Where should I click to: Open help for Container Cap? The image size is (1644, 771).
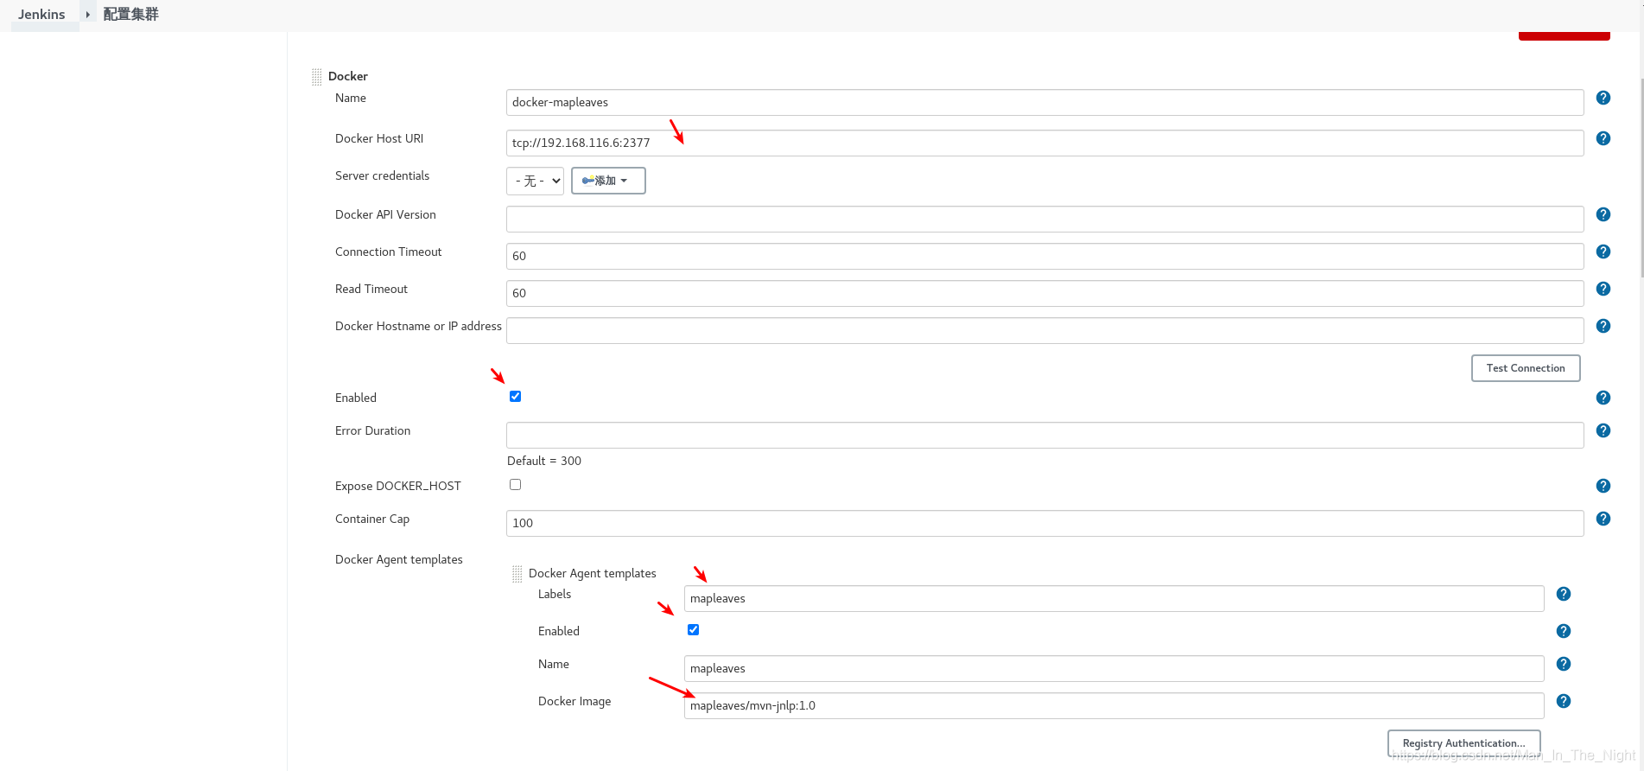(1603, 519)
